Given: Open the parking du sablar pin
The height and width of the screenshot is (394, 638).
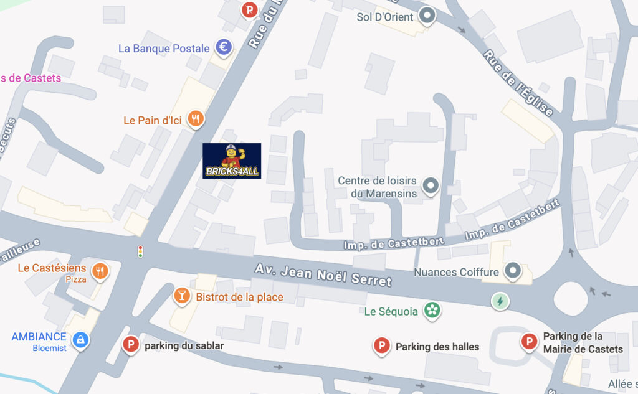Looking at the screenshot, I should point(131,345).
